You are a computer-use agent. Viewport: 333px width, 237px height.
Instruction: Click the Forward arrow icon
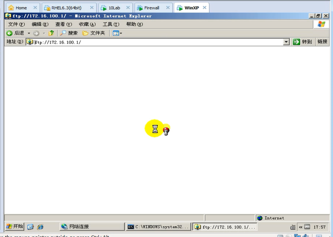(36, 33)
